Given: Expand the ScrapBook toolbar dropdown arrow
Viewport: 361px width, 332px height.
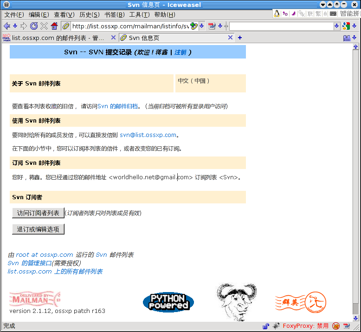Looking at the screenshot, I should [x=220, y=26].
